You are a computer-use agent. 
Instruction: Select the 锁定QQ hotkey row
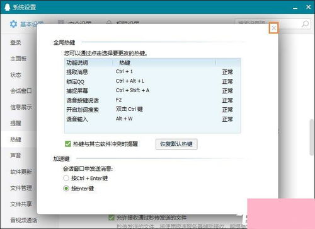pyautogui.click(x=152, y=81)
